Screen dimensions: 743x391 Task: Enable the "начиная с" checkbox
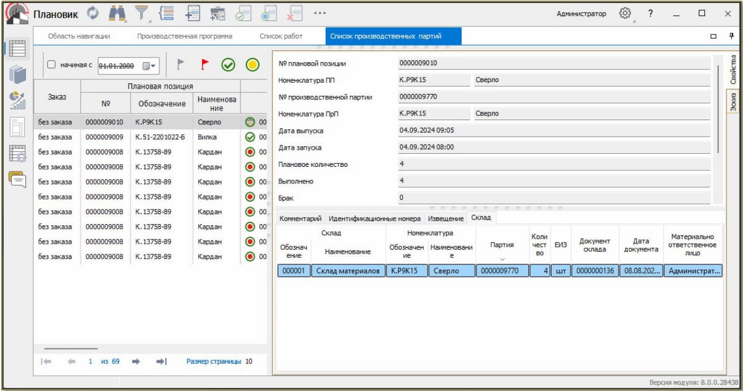click(52, 65)
